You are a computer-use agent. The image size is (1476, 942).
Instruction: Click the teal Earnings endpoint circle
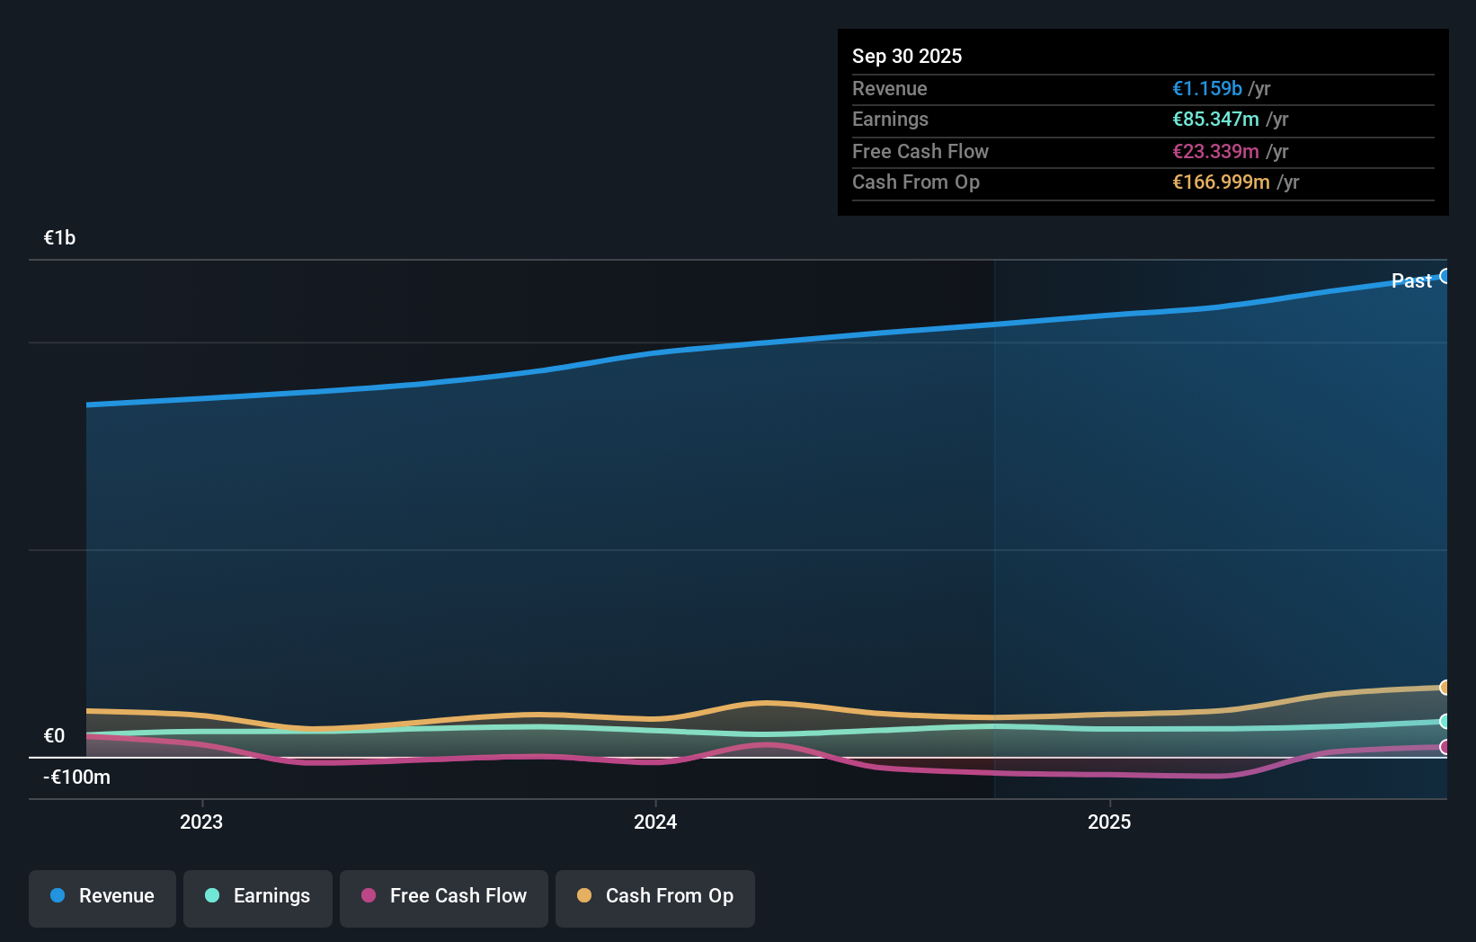click(x=1445, y=720)
